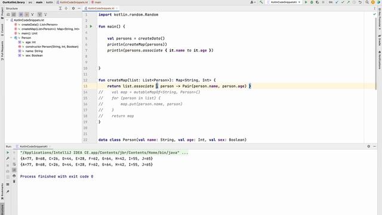The width and height of the screenshot is (382, 215).
Task: Toggle autoscroll to source in Structure
Action: coord(40,14)
